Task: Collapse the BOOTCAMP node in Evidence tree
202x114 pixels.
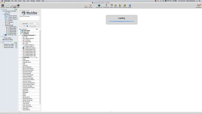Action: 3,25
